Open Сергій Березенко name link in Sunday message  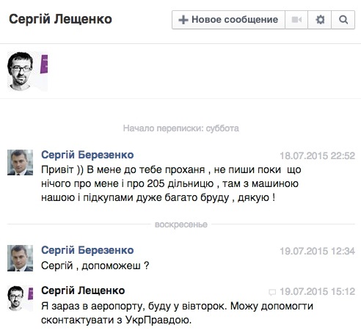(87, 250)
